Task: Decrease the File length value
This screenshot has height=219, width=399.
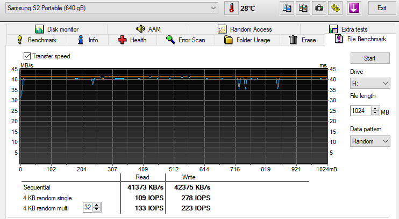Action: (375, 113)
